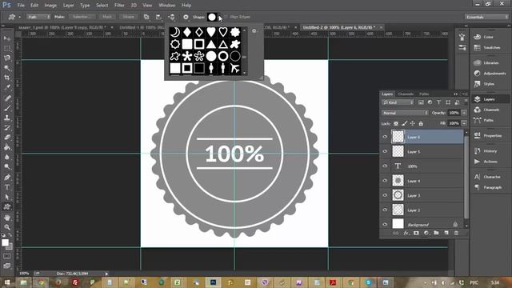This screenshot has width=512, height=288.
Task: Hide Layer 4 visibility eye
Action: point(385,181)
